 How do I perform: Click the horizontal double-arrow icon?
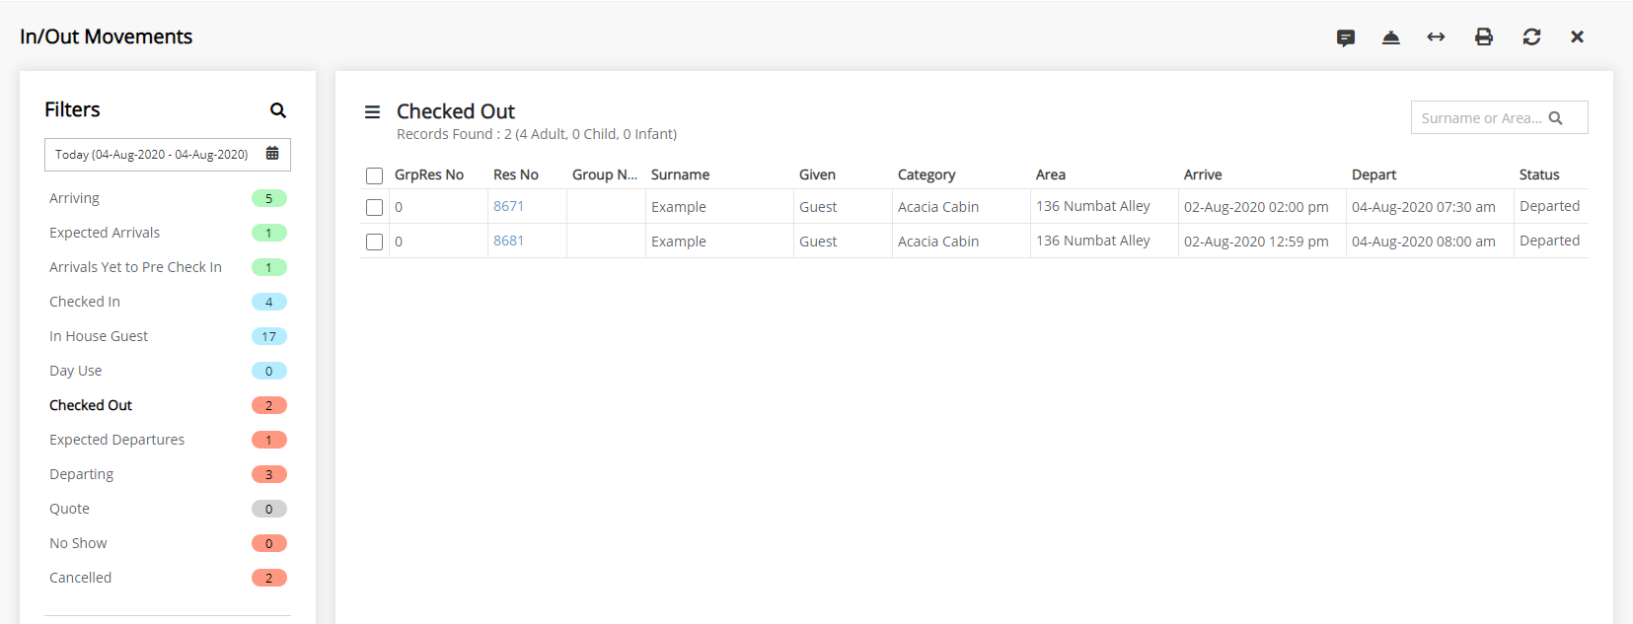click(x=1436, y=37)
